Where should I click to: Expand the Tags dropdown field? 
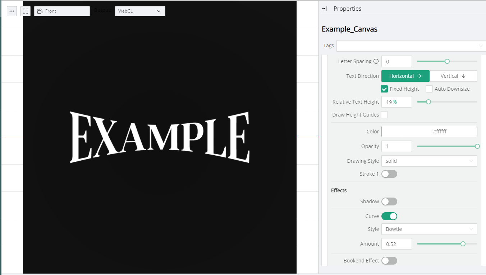coord(411,46)
